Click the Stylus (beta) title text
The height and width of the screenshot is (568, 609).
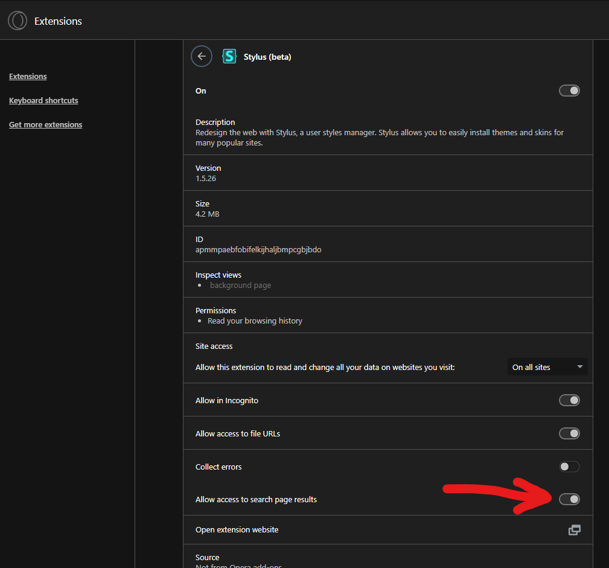pyautogui.click(x=267, y=57)
